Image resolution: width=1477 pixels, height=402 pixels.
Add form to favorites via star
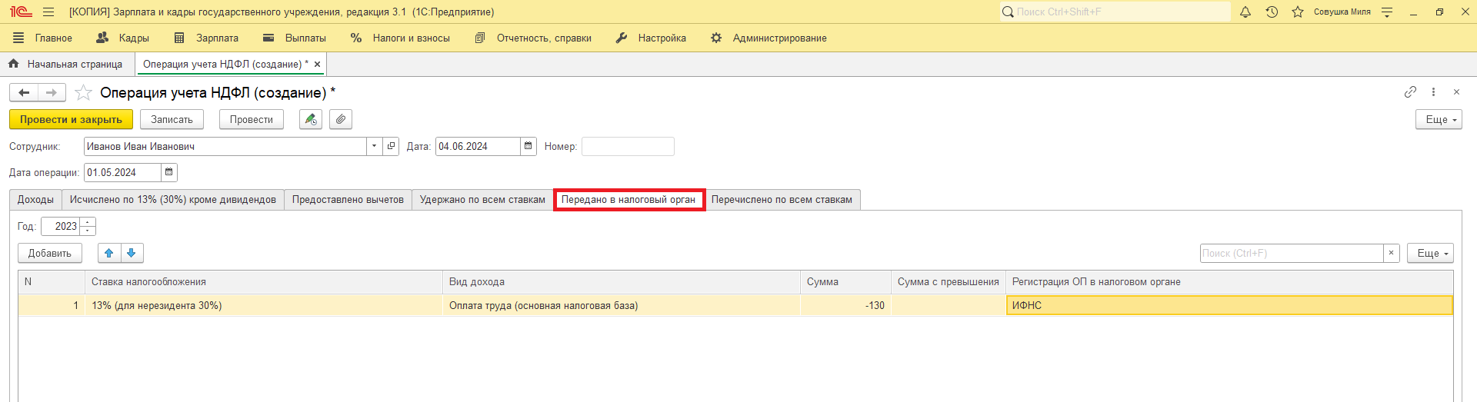(x=83, y=93)
